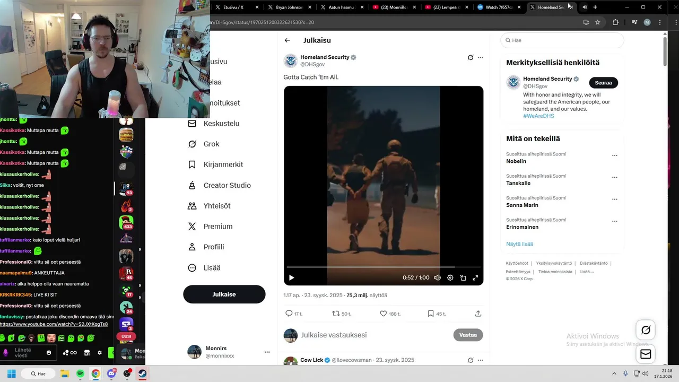Viewport: 679px width, 382px height.
Task: Open the Käyttöehdot footer link
Action: click(x=517, y=263)
